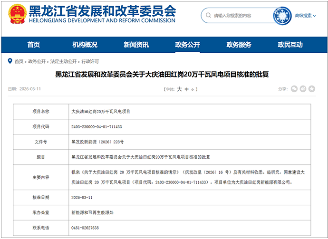Open the 机构概况 navigation tab
The width and height of the screenshot is (328, 239).
85,45
